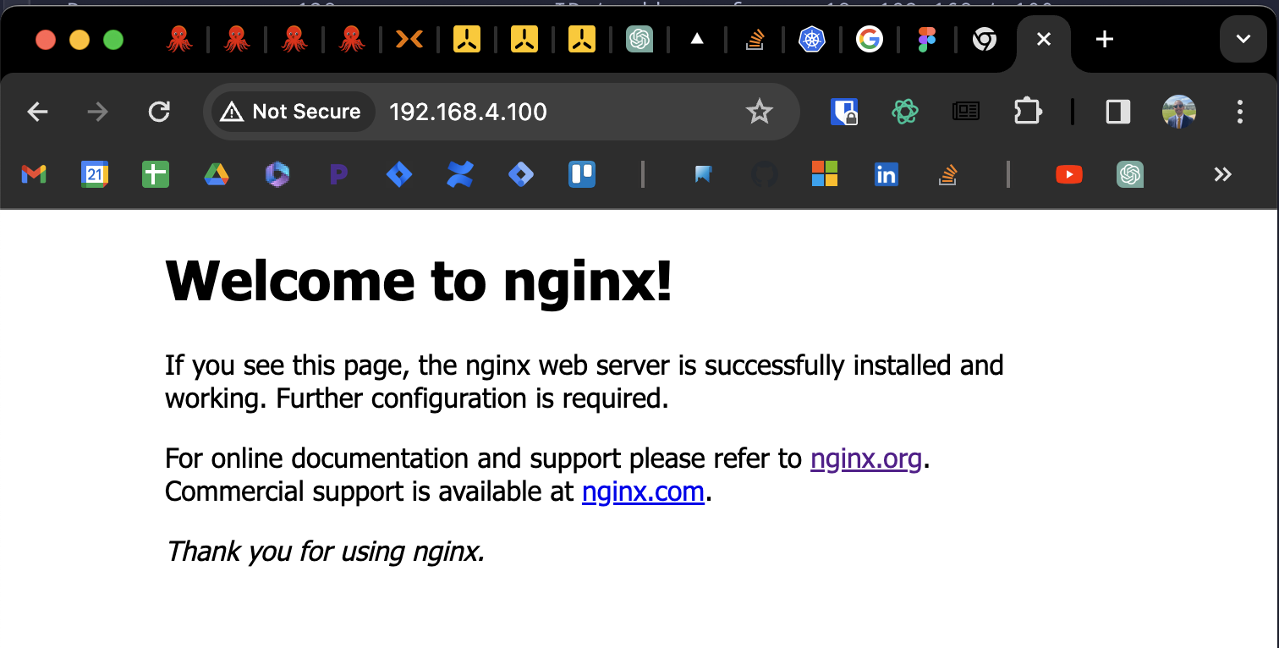Follow the nginx.com link

643,491
